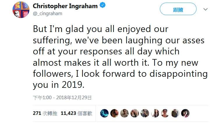Viewport: 221px width, 123px height.
Task: Click the first liker avatar with blue lightning
Action: click(104, 113)
